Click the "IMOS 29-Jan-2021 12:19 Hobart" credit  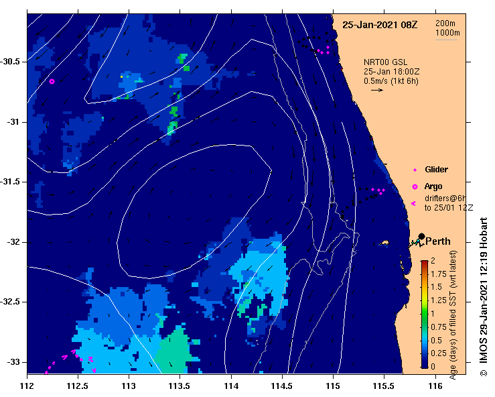coord(484,296)
